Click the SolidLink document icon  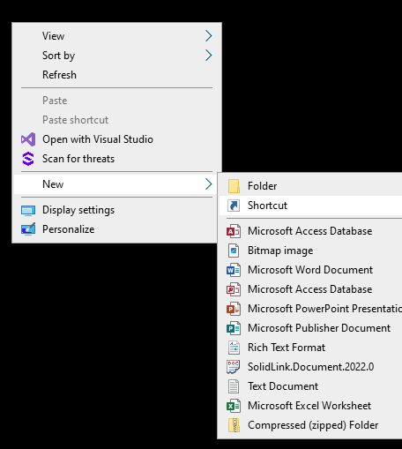[234, 367]
